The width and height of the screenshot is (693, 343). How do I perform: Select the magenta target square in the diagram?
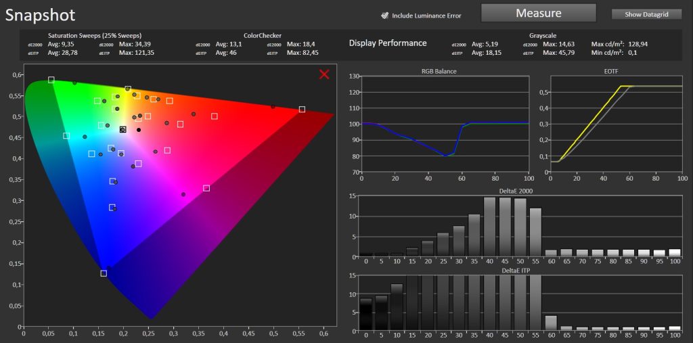pyautogui.click(x=206, y=188)
